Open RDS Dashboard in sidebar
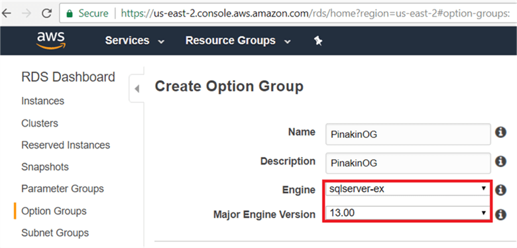517x248 pixels. (68, 77)
